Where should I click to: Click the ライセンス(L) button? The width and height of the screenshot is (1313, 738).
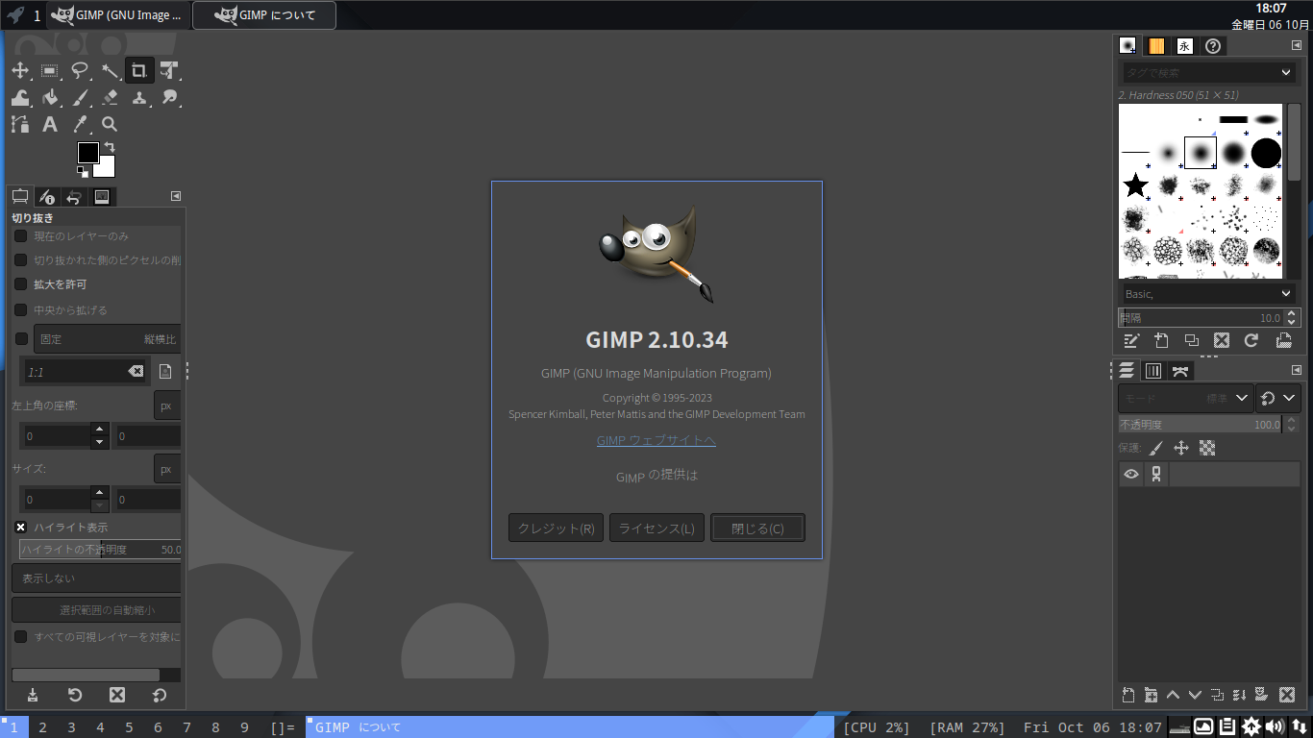[656, 528]
